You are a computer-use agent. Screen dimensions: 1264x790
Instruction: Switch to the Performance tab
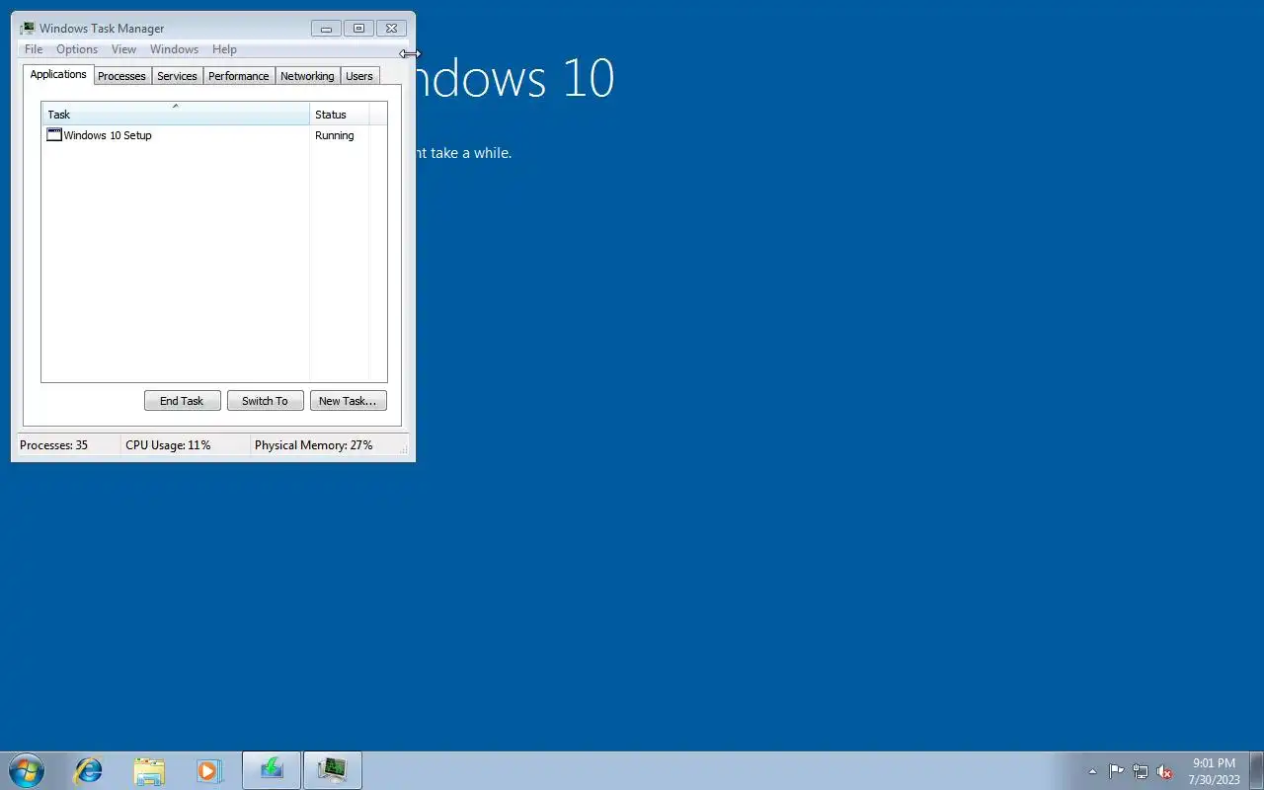pyautogui.click(x=239, y=76)
